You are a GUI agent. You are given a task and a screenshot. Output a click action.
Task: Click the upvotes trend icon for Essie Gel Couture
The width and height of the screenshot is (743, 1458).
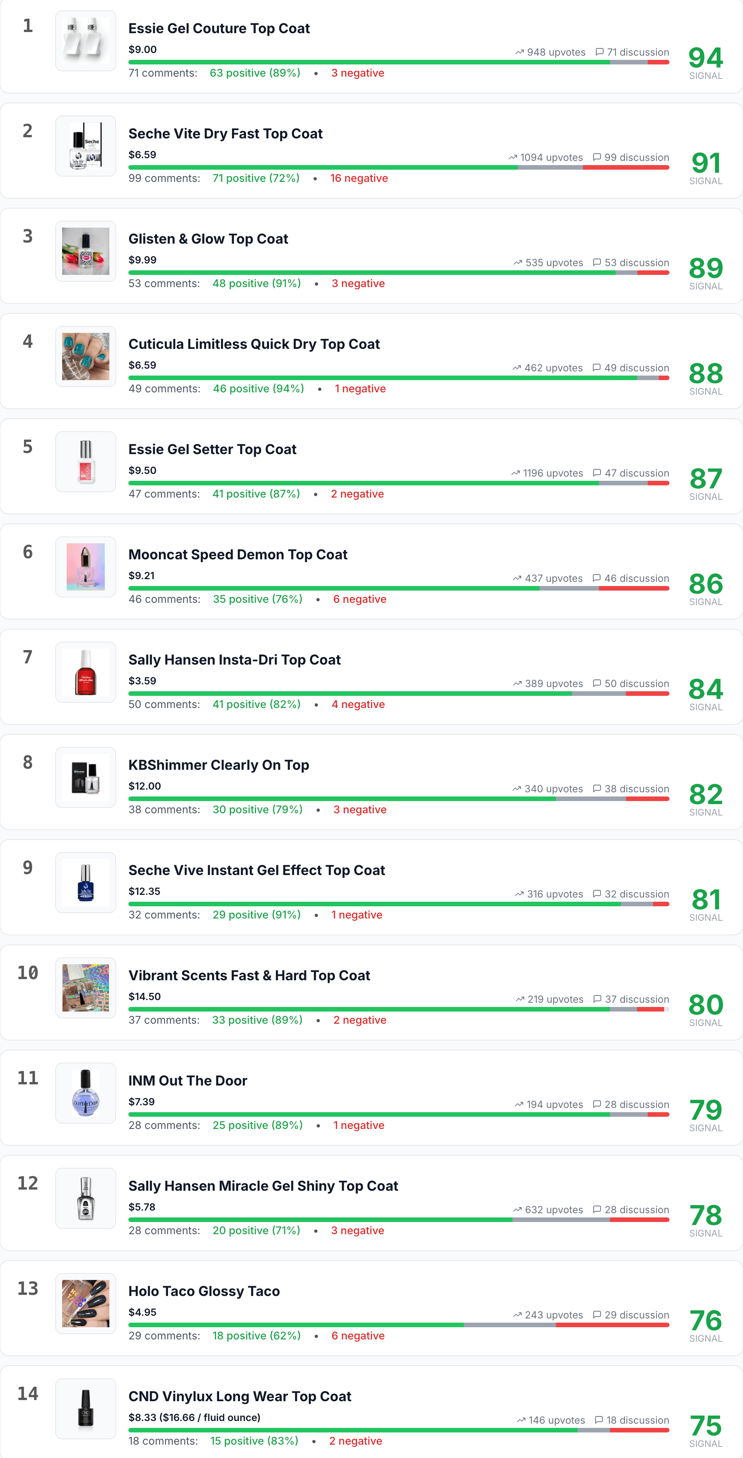coord(519,52)
